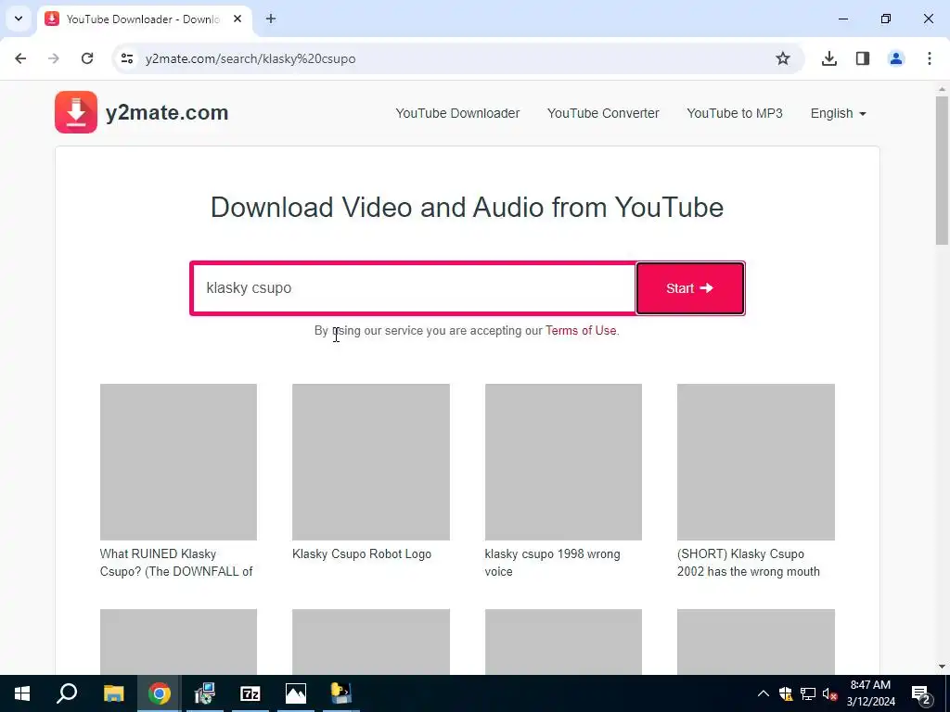Viewport: 950px width, 712px height.
Task: Click the network tray icon
Action: (808, 693)
